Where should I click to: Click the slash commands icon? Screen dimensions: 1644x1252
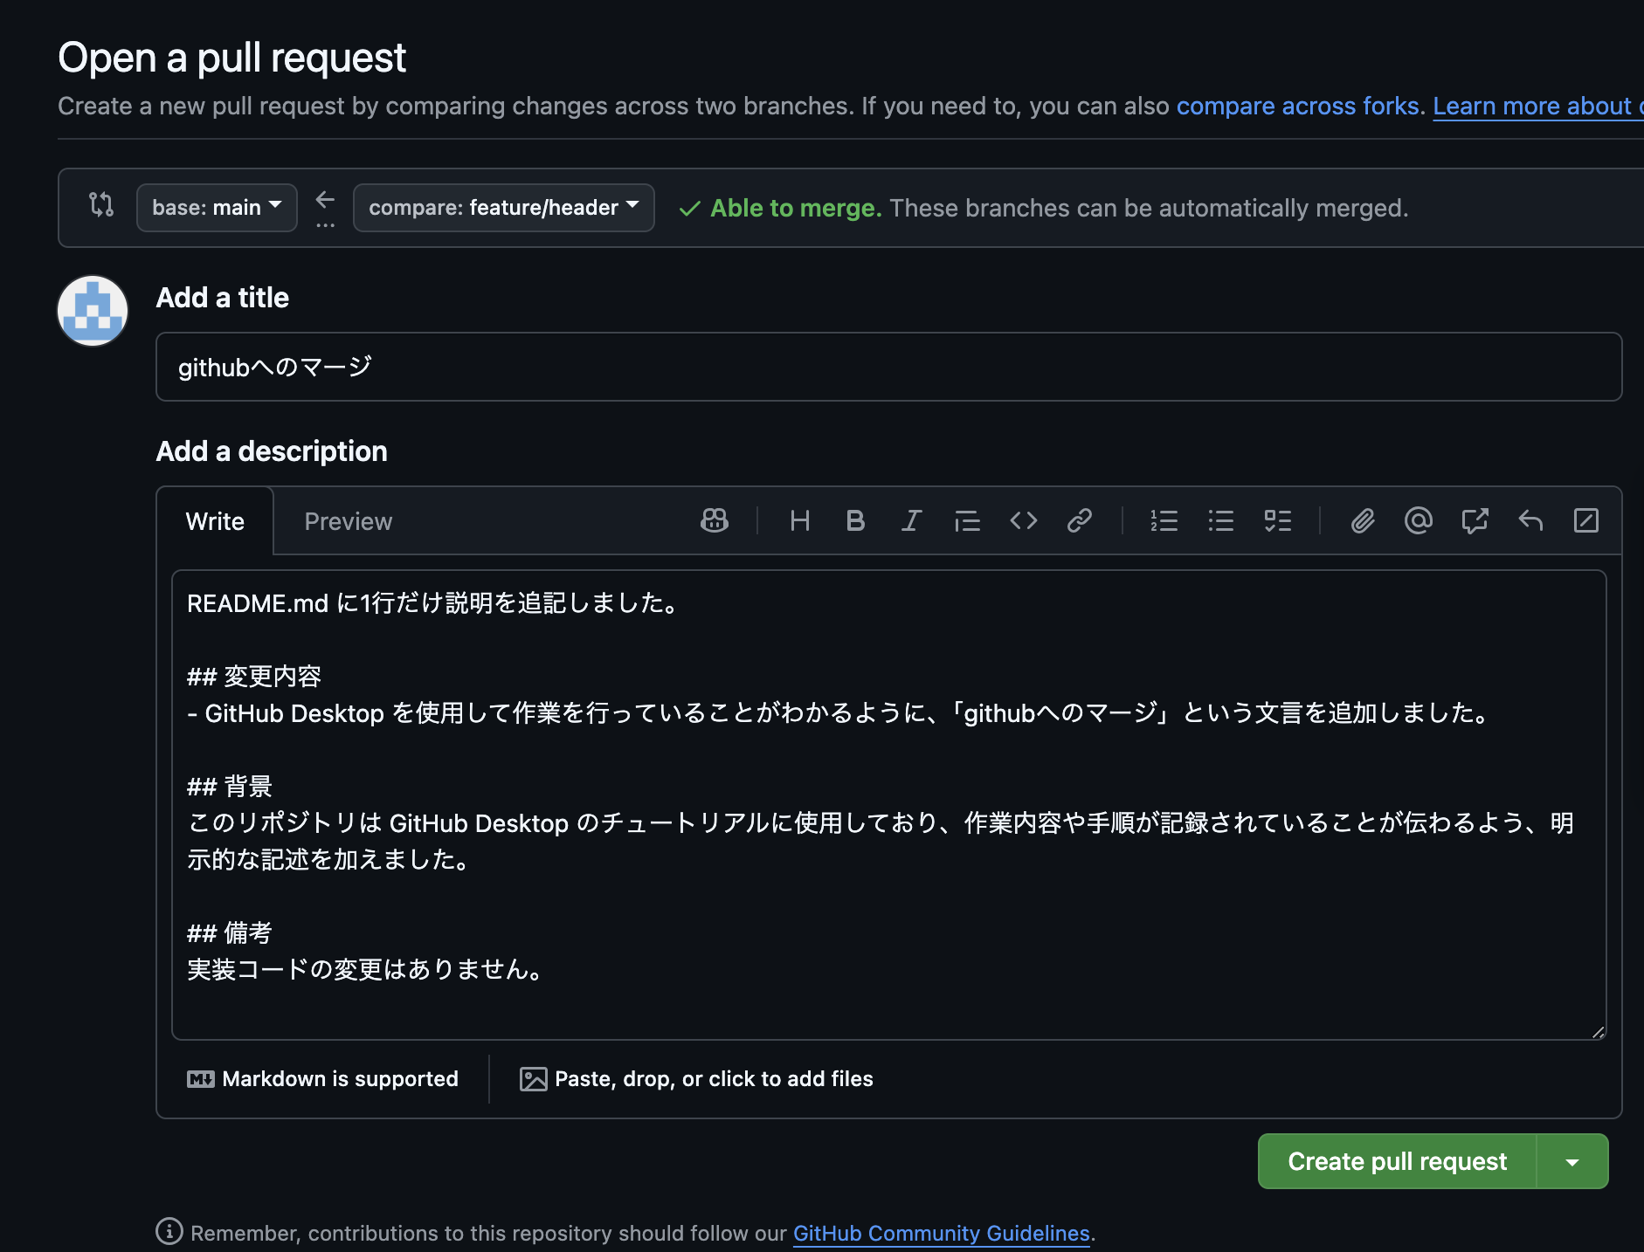[1586, 521]
